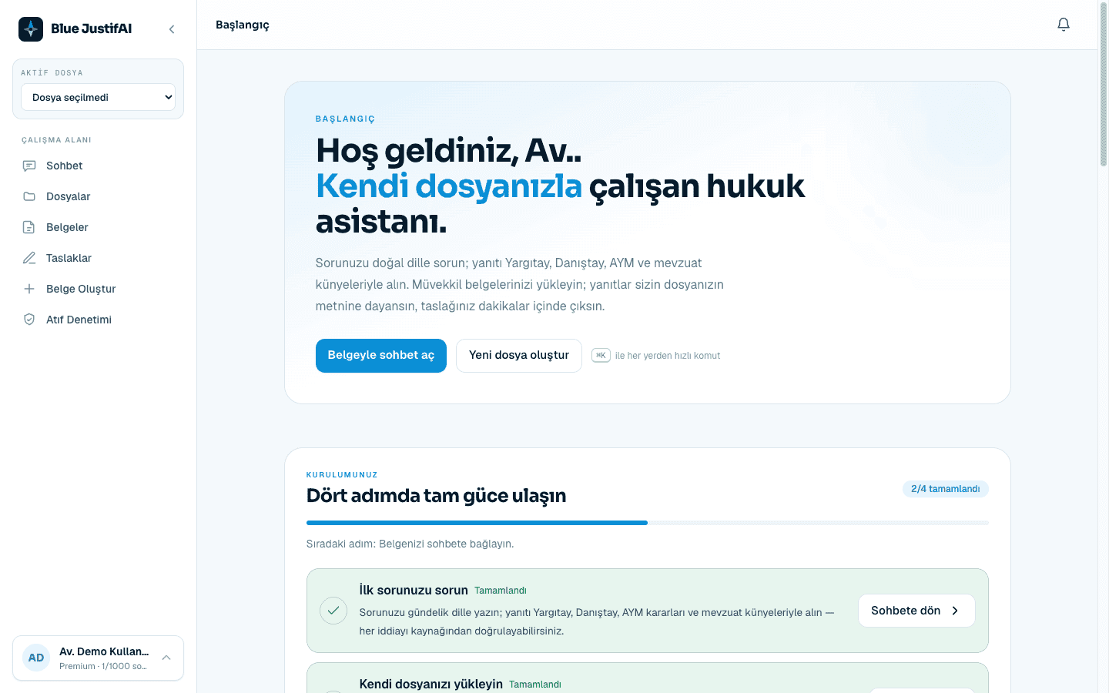Click the Atıf Denetimi shield icon
1109x693 pixels.
point(29,320)
